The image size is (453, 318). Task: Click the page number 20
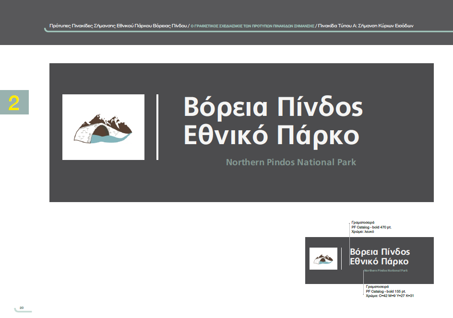coord(22,308)
